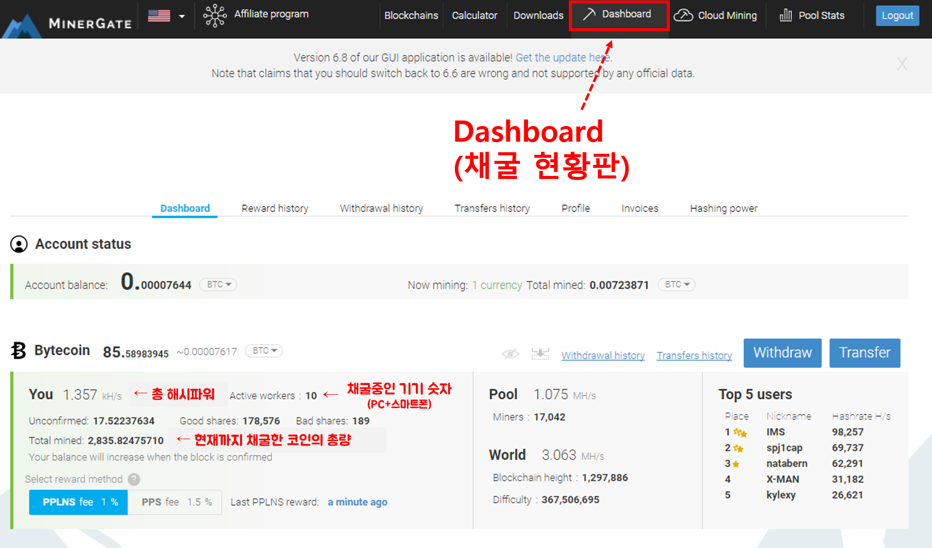Click the Transfer button
The height and width of the screenshot is (548, 932).
click(865, 353)
